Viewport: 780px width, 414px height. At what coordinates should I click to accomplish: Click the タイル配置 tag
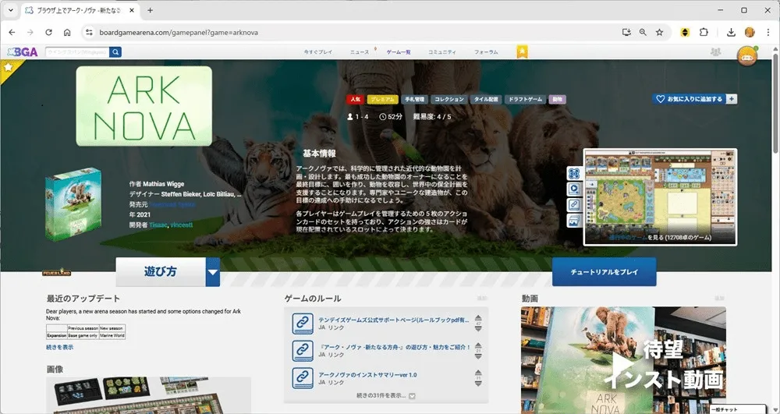tap(486, 99)
